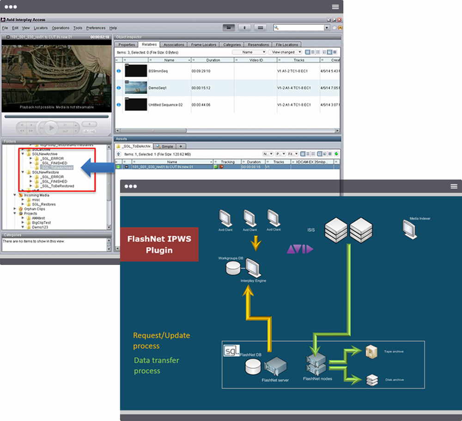Select the _SGL_ToBeArchiv... tab in Assets
This screenshot has height=421, width=462.
pyautogui.click(x=134, y=146)
